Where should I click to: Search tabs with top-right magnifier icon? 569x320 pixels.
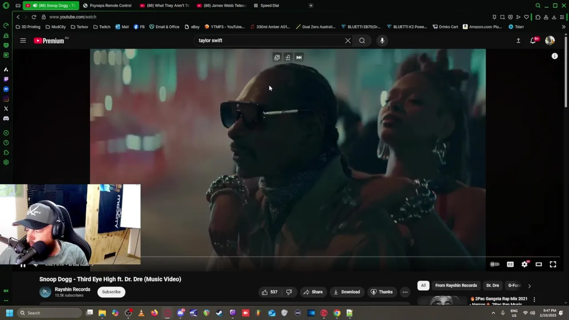click(x=538, y=5)
